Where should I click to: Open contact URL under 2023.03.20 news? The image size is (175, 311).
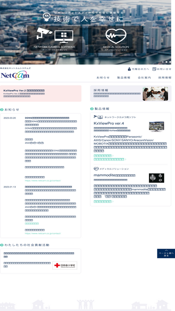coord(43,181)
